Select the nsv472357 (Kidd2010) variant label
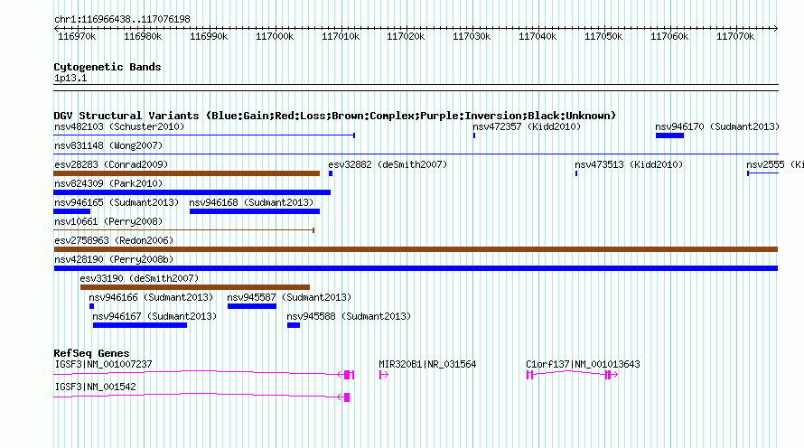804x448 pixels. tap(527, 126)
